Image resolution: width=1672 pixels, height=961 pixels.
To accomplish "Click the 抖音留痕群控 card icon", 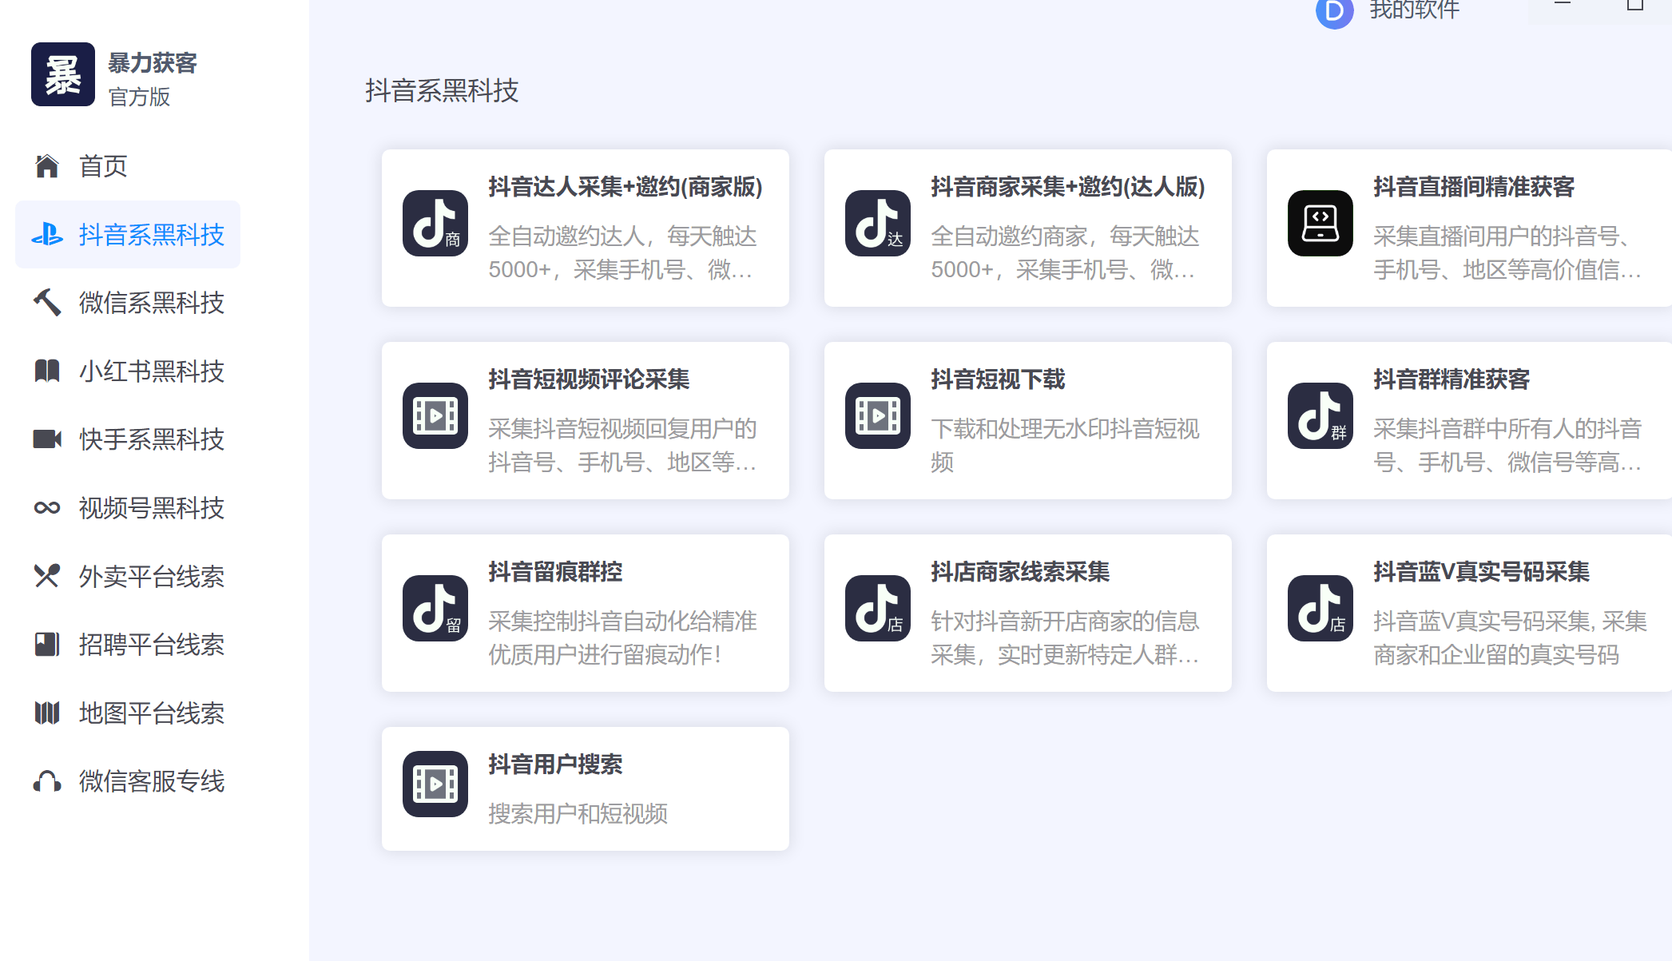I will coord(435,608).
